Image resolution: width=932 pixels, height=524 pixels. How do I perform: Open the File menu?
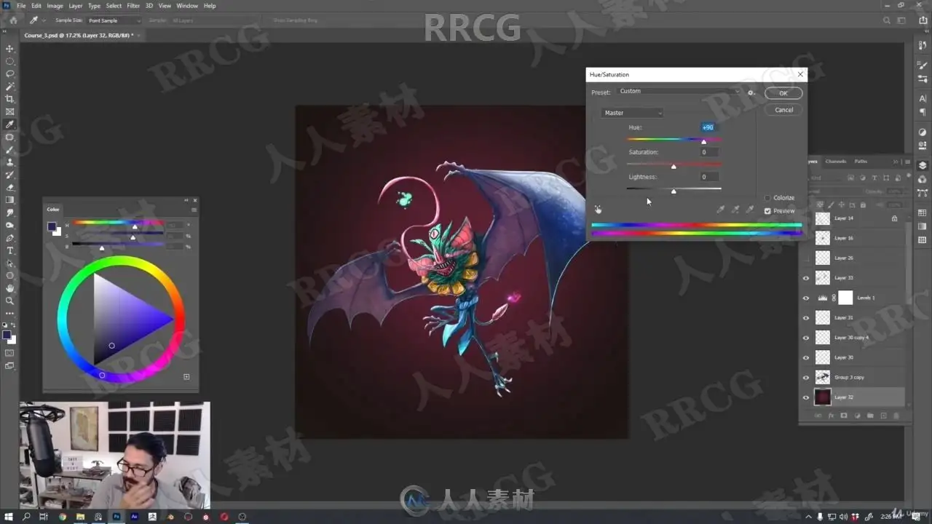pos(21,6)
